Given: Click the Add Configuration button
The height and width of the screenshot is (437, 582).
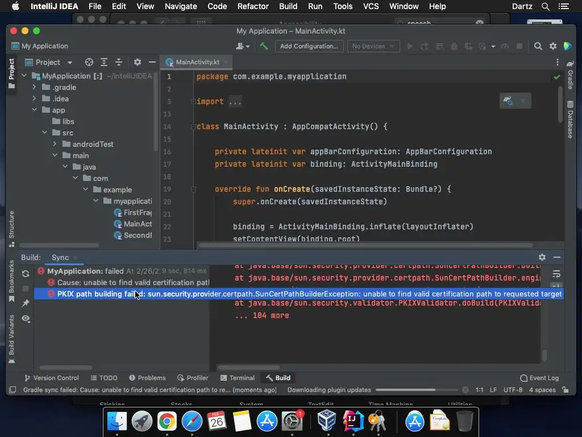Looking at the screenshot, I should pos(309,46).
